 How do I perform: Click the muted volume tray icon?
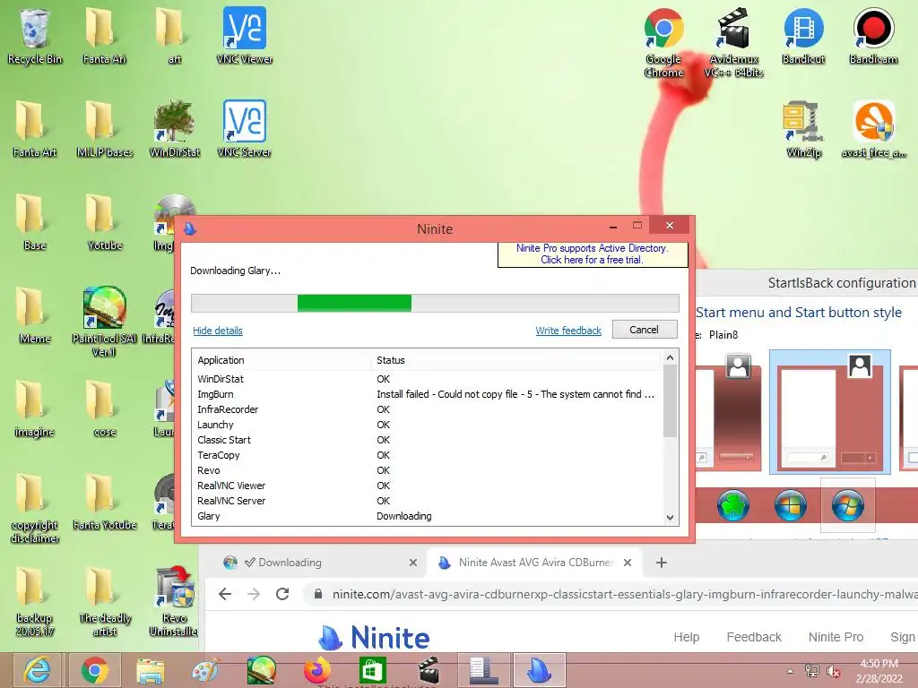click(x=833, y=671)
